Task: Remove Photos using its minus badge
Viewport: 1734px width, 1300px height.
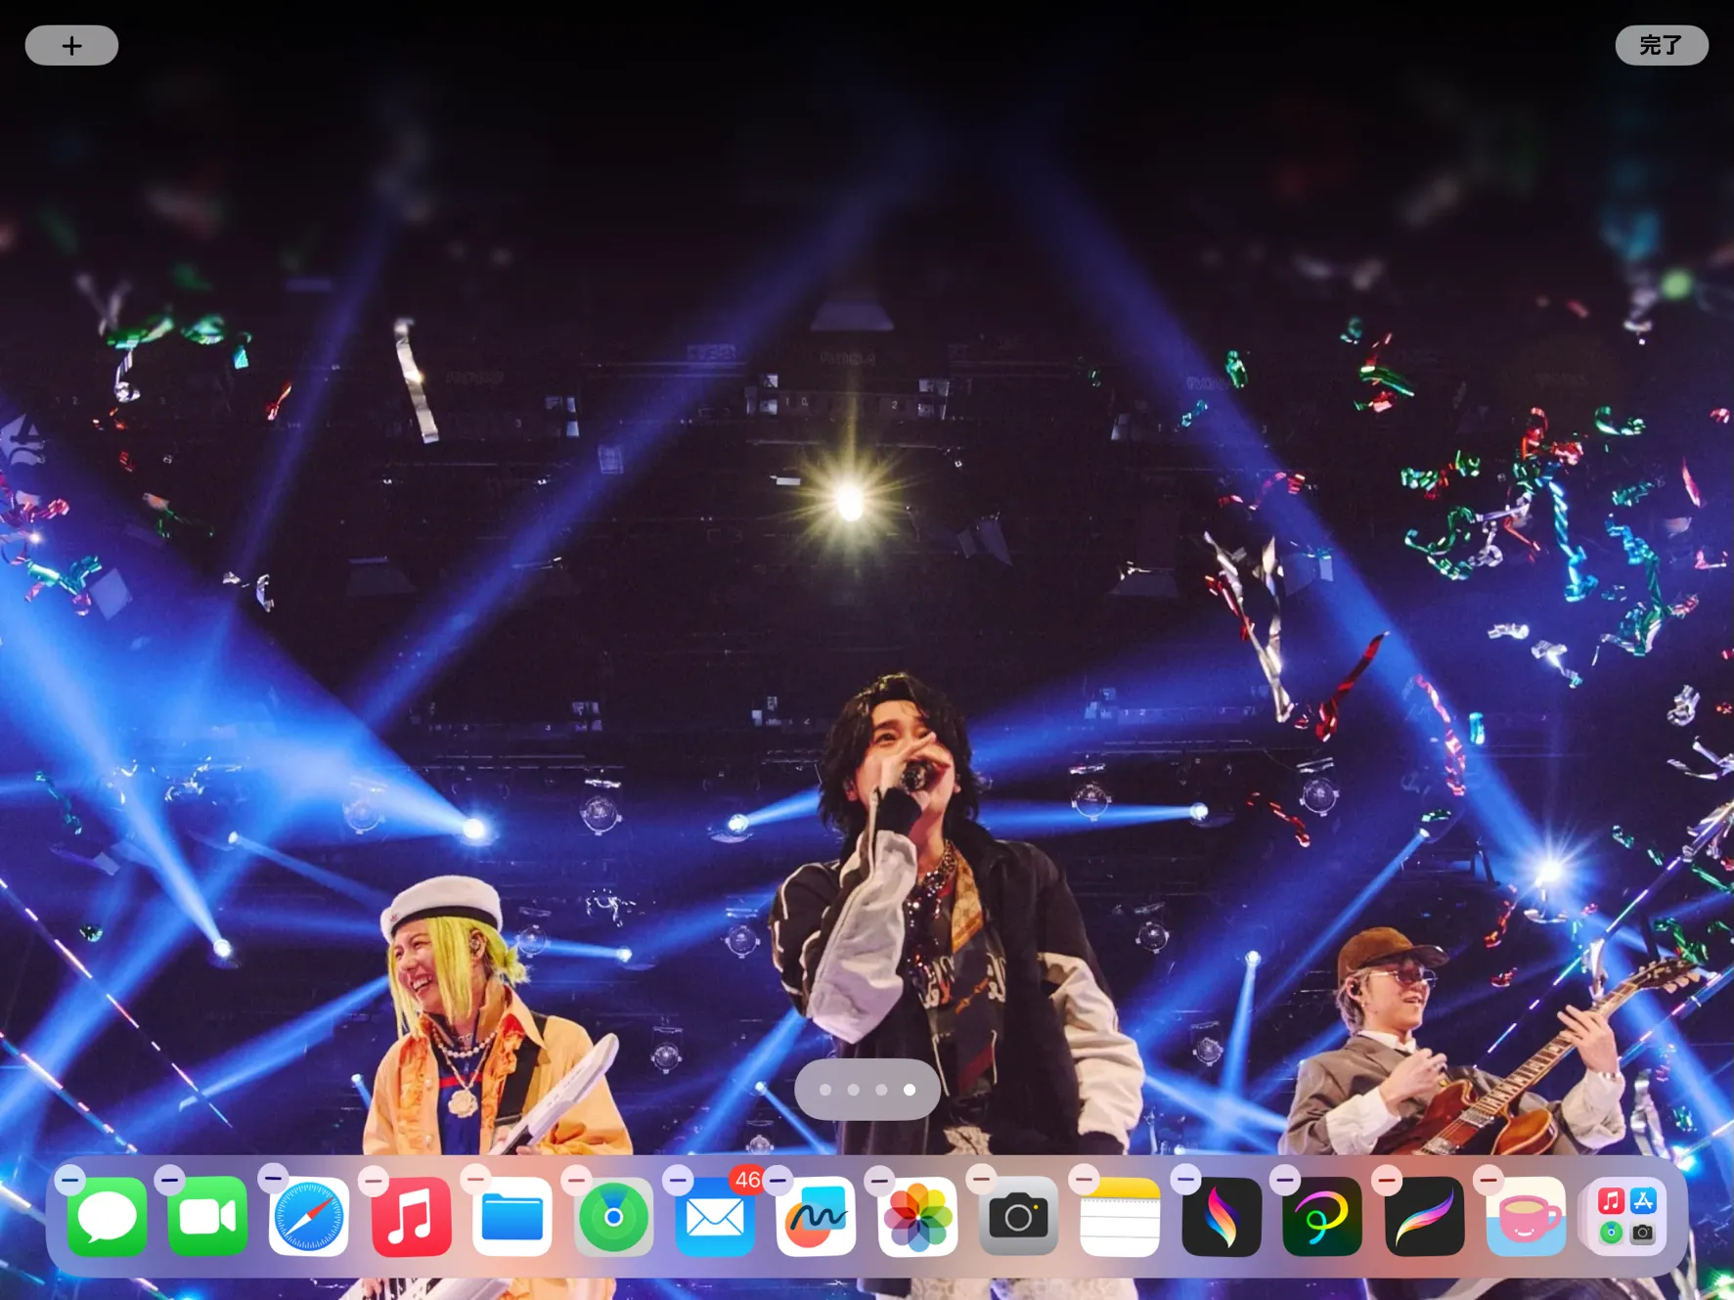Action: (x=880, y=1180)
